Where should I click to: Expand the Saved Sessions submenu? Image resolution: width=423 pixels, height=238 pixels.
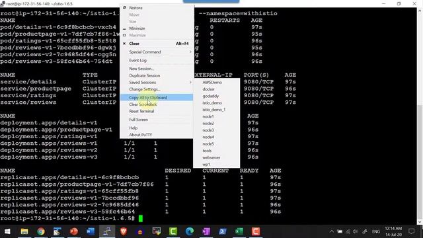pyautogui.click(x=157, y=82)
